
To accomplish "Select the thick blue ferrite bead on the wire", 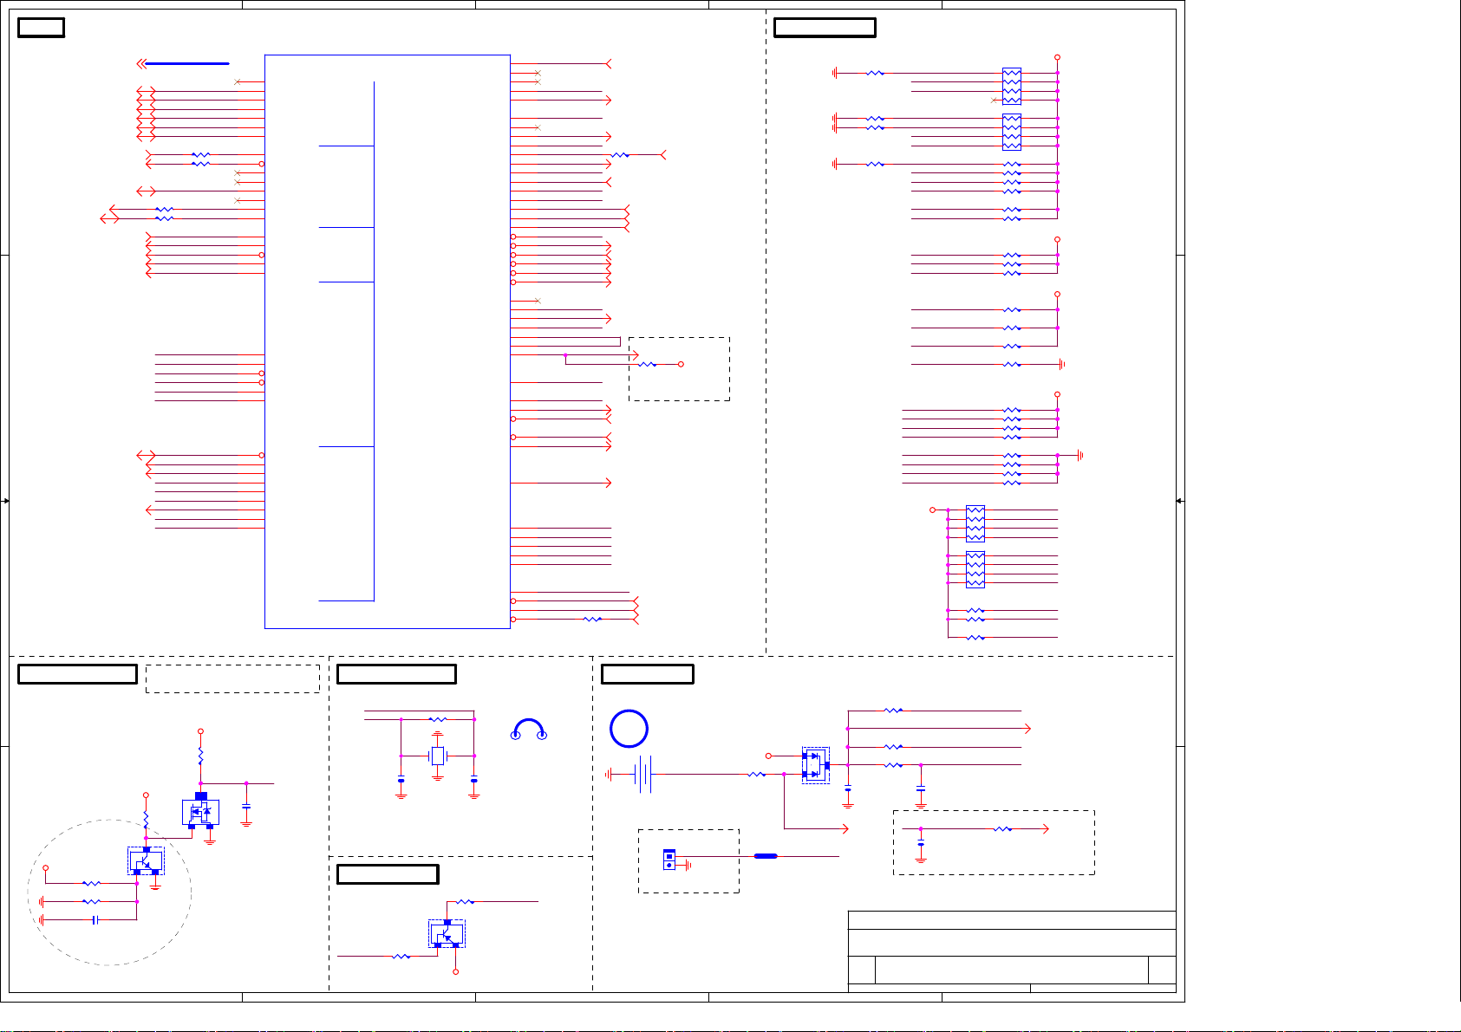I will tap(766, 856).
